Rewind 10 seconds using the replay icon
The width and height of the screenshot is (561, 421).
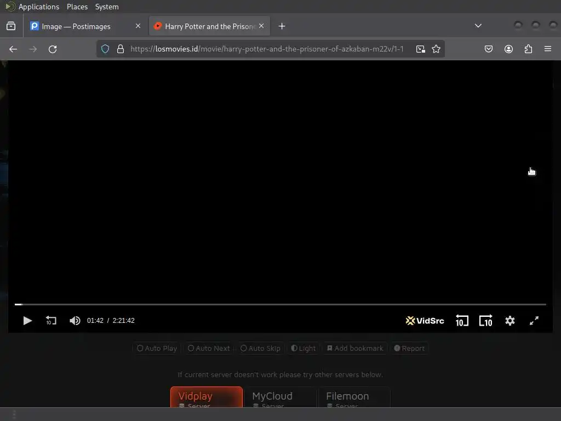(x=51, y=320)
